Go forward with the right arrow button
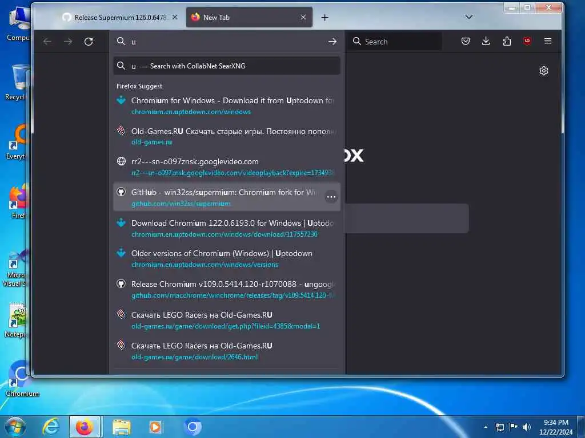The height and width of the screenshot is (438, 585). [68, 41]
